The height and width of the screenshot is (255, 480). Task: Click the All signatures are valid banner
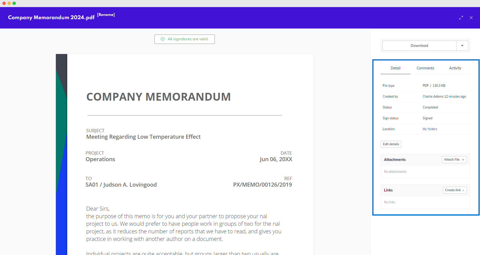[x=188, y=39]
